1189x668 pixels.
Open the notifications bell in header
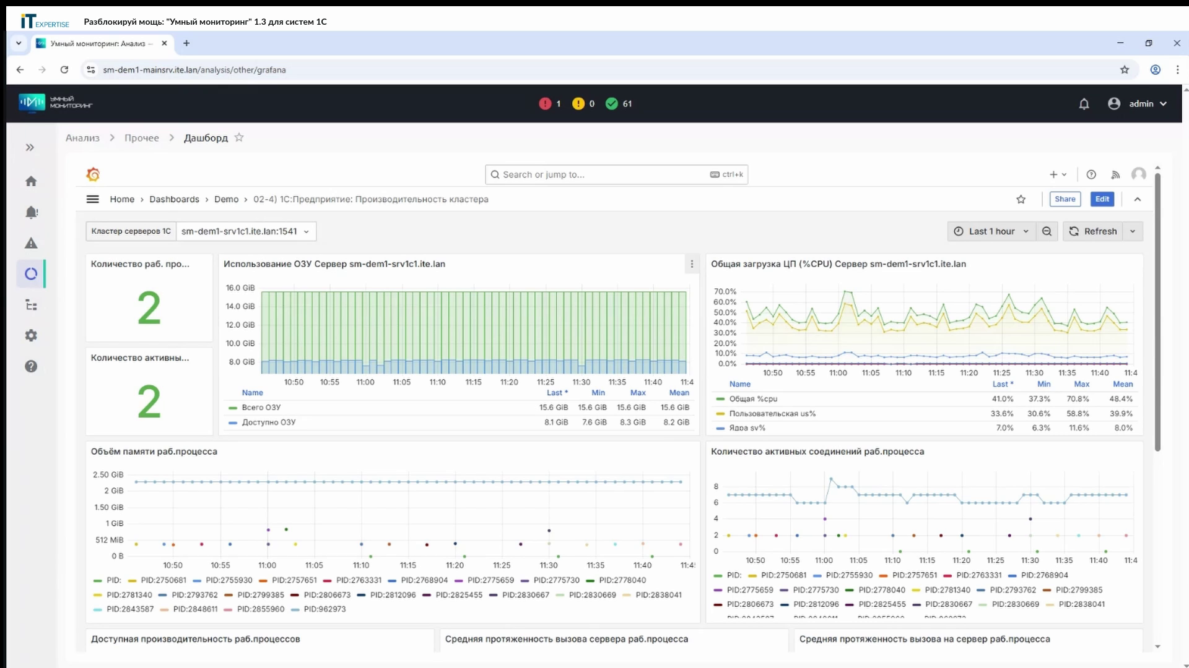tap(1084, 104)
